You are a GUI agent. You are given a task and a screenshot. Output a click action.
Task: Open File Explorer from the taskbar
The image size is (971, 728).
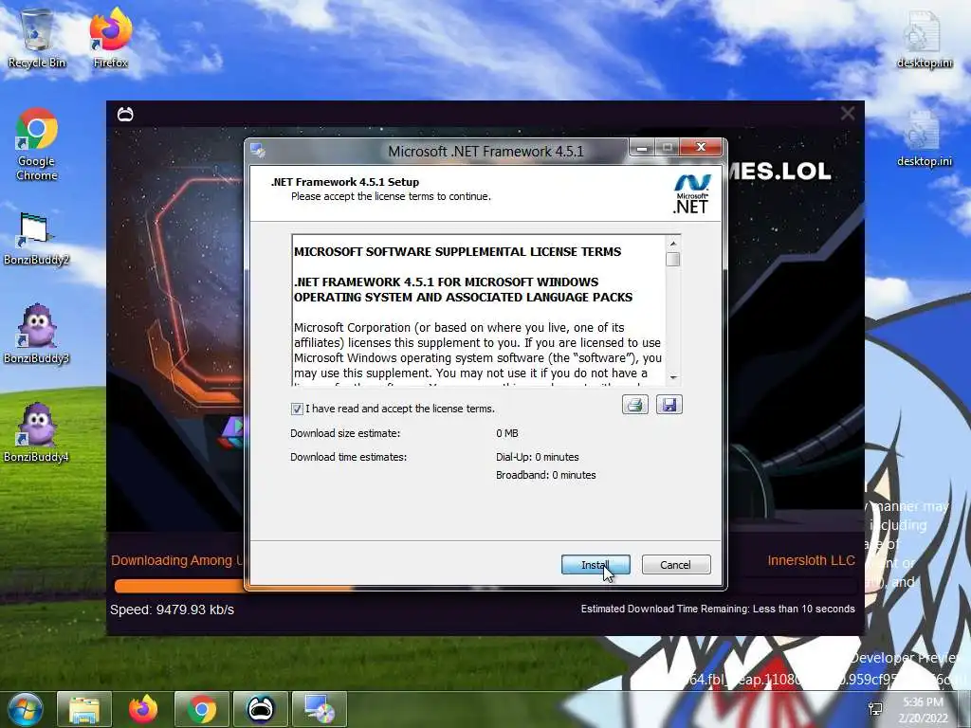[84, 709]
